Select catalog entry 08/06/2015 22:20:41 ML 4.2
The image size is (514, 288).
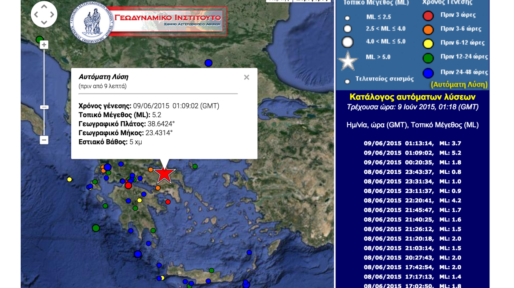[x=412, y=200]
